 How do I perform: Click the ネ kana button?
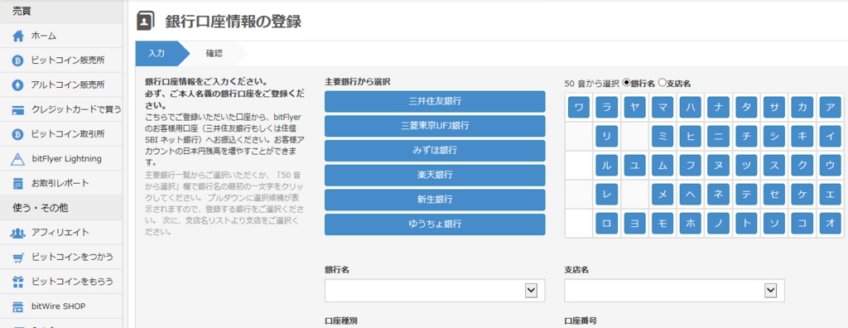click(x=718, y=195)
